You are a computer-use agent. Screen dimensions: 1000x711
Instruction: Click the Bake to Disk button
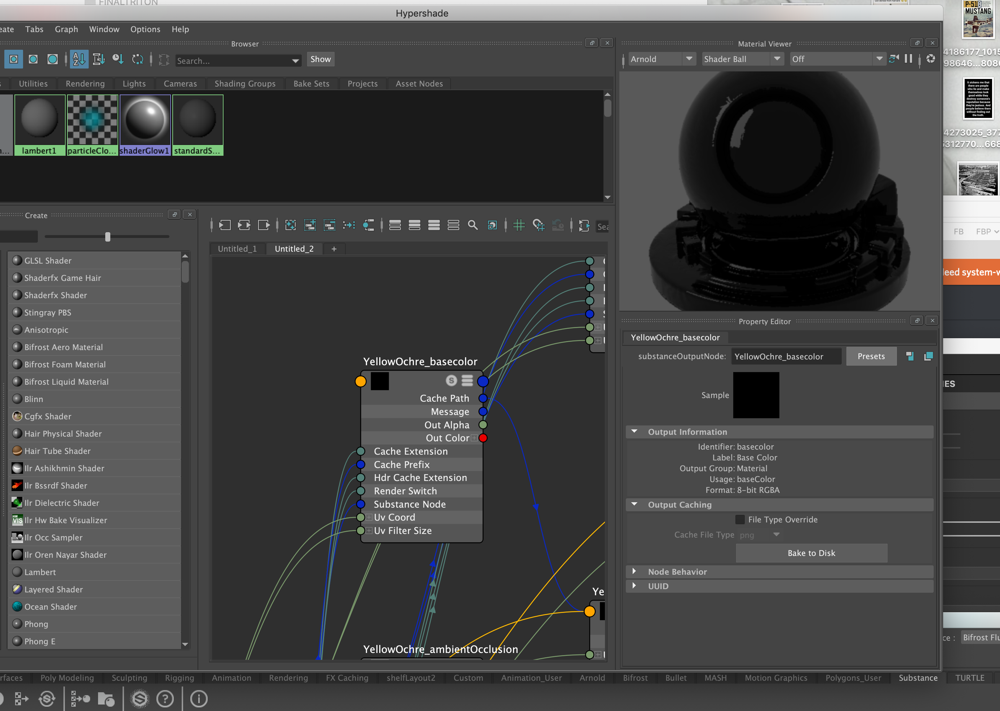pyautogui.click(x=811, y=553)
